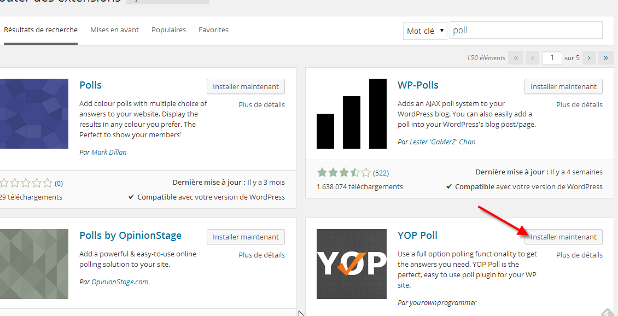The height and width of the screenshot is (316, 618).
Task: Go to the first page arrow
Action: (515, 57)
